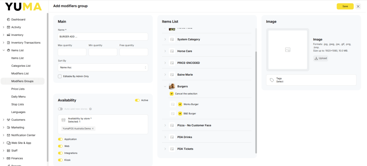The height and width of the screenshot is (166, 367).
Task: Open Languages in the sidebar
Action: [18, 112]
